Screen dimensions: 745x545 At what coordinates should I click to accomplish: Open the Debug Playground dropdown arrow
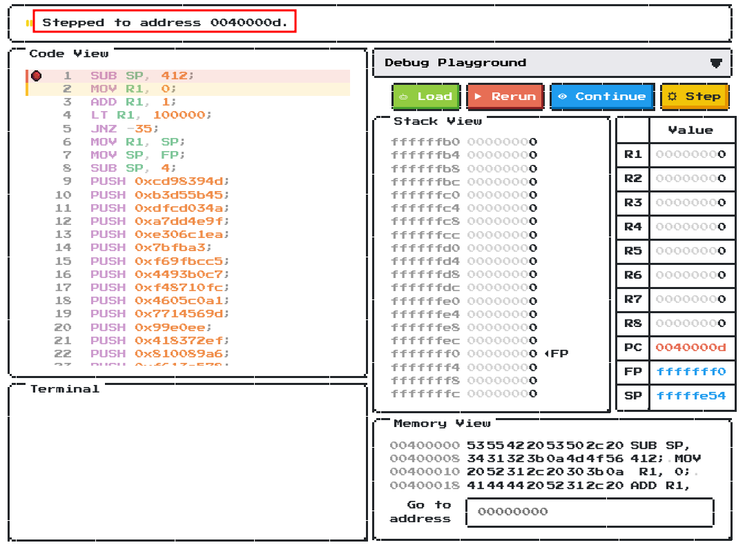(716, 63)
